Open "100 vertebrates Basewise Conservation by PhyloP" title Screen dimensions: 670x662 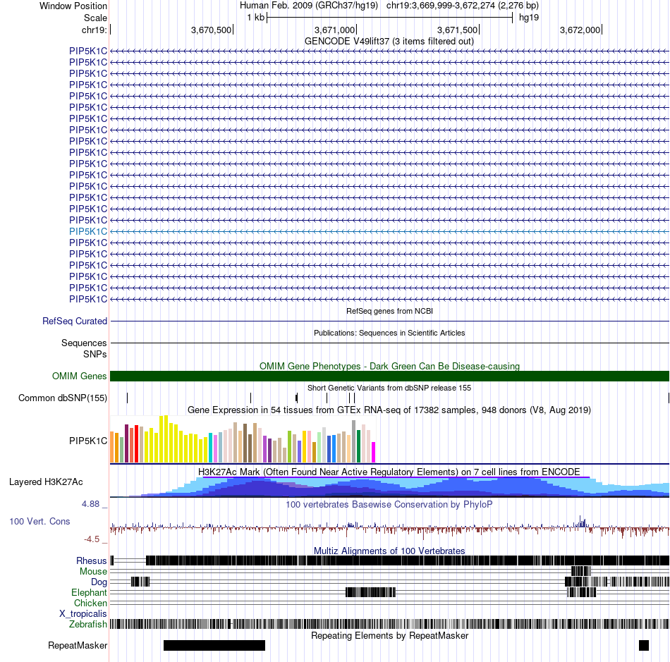click(389, 504)
